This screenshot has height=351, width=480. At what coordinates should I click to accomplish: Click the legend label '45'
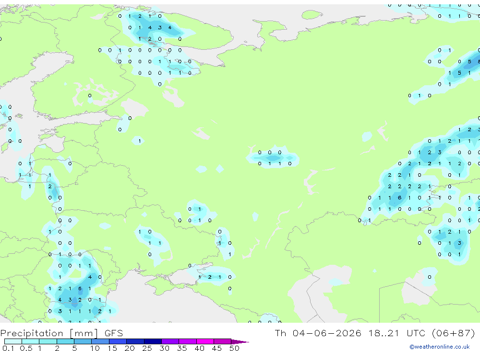(217, 348)
